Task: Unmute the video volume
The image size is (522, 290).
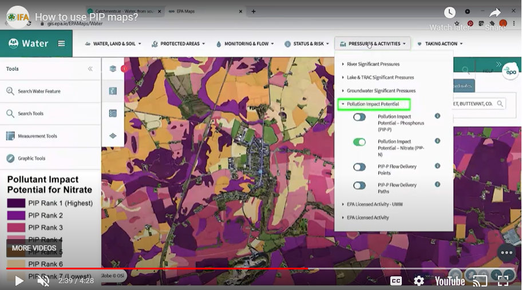Action: pos(43,281)
